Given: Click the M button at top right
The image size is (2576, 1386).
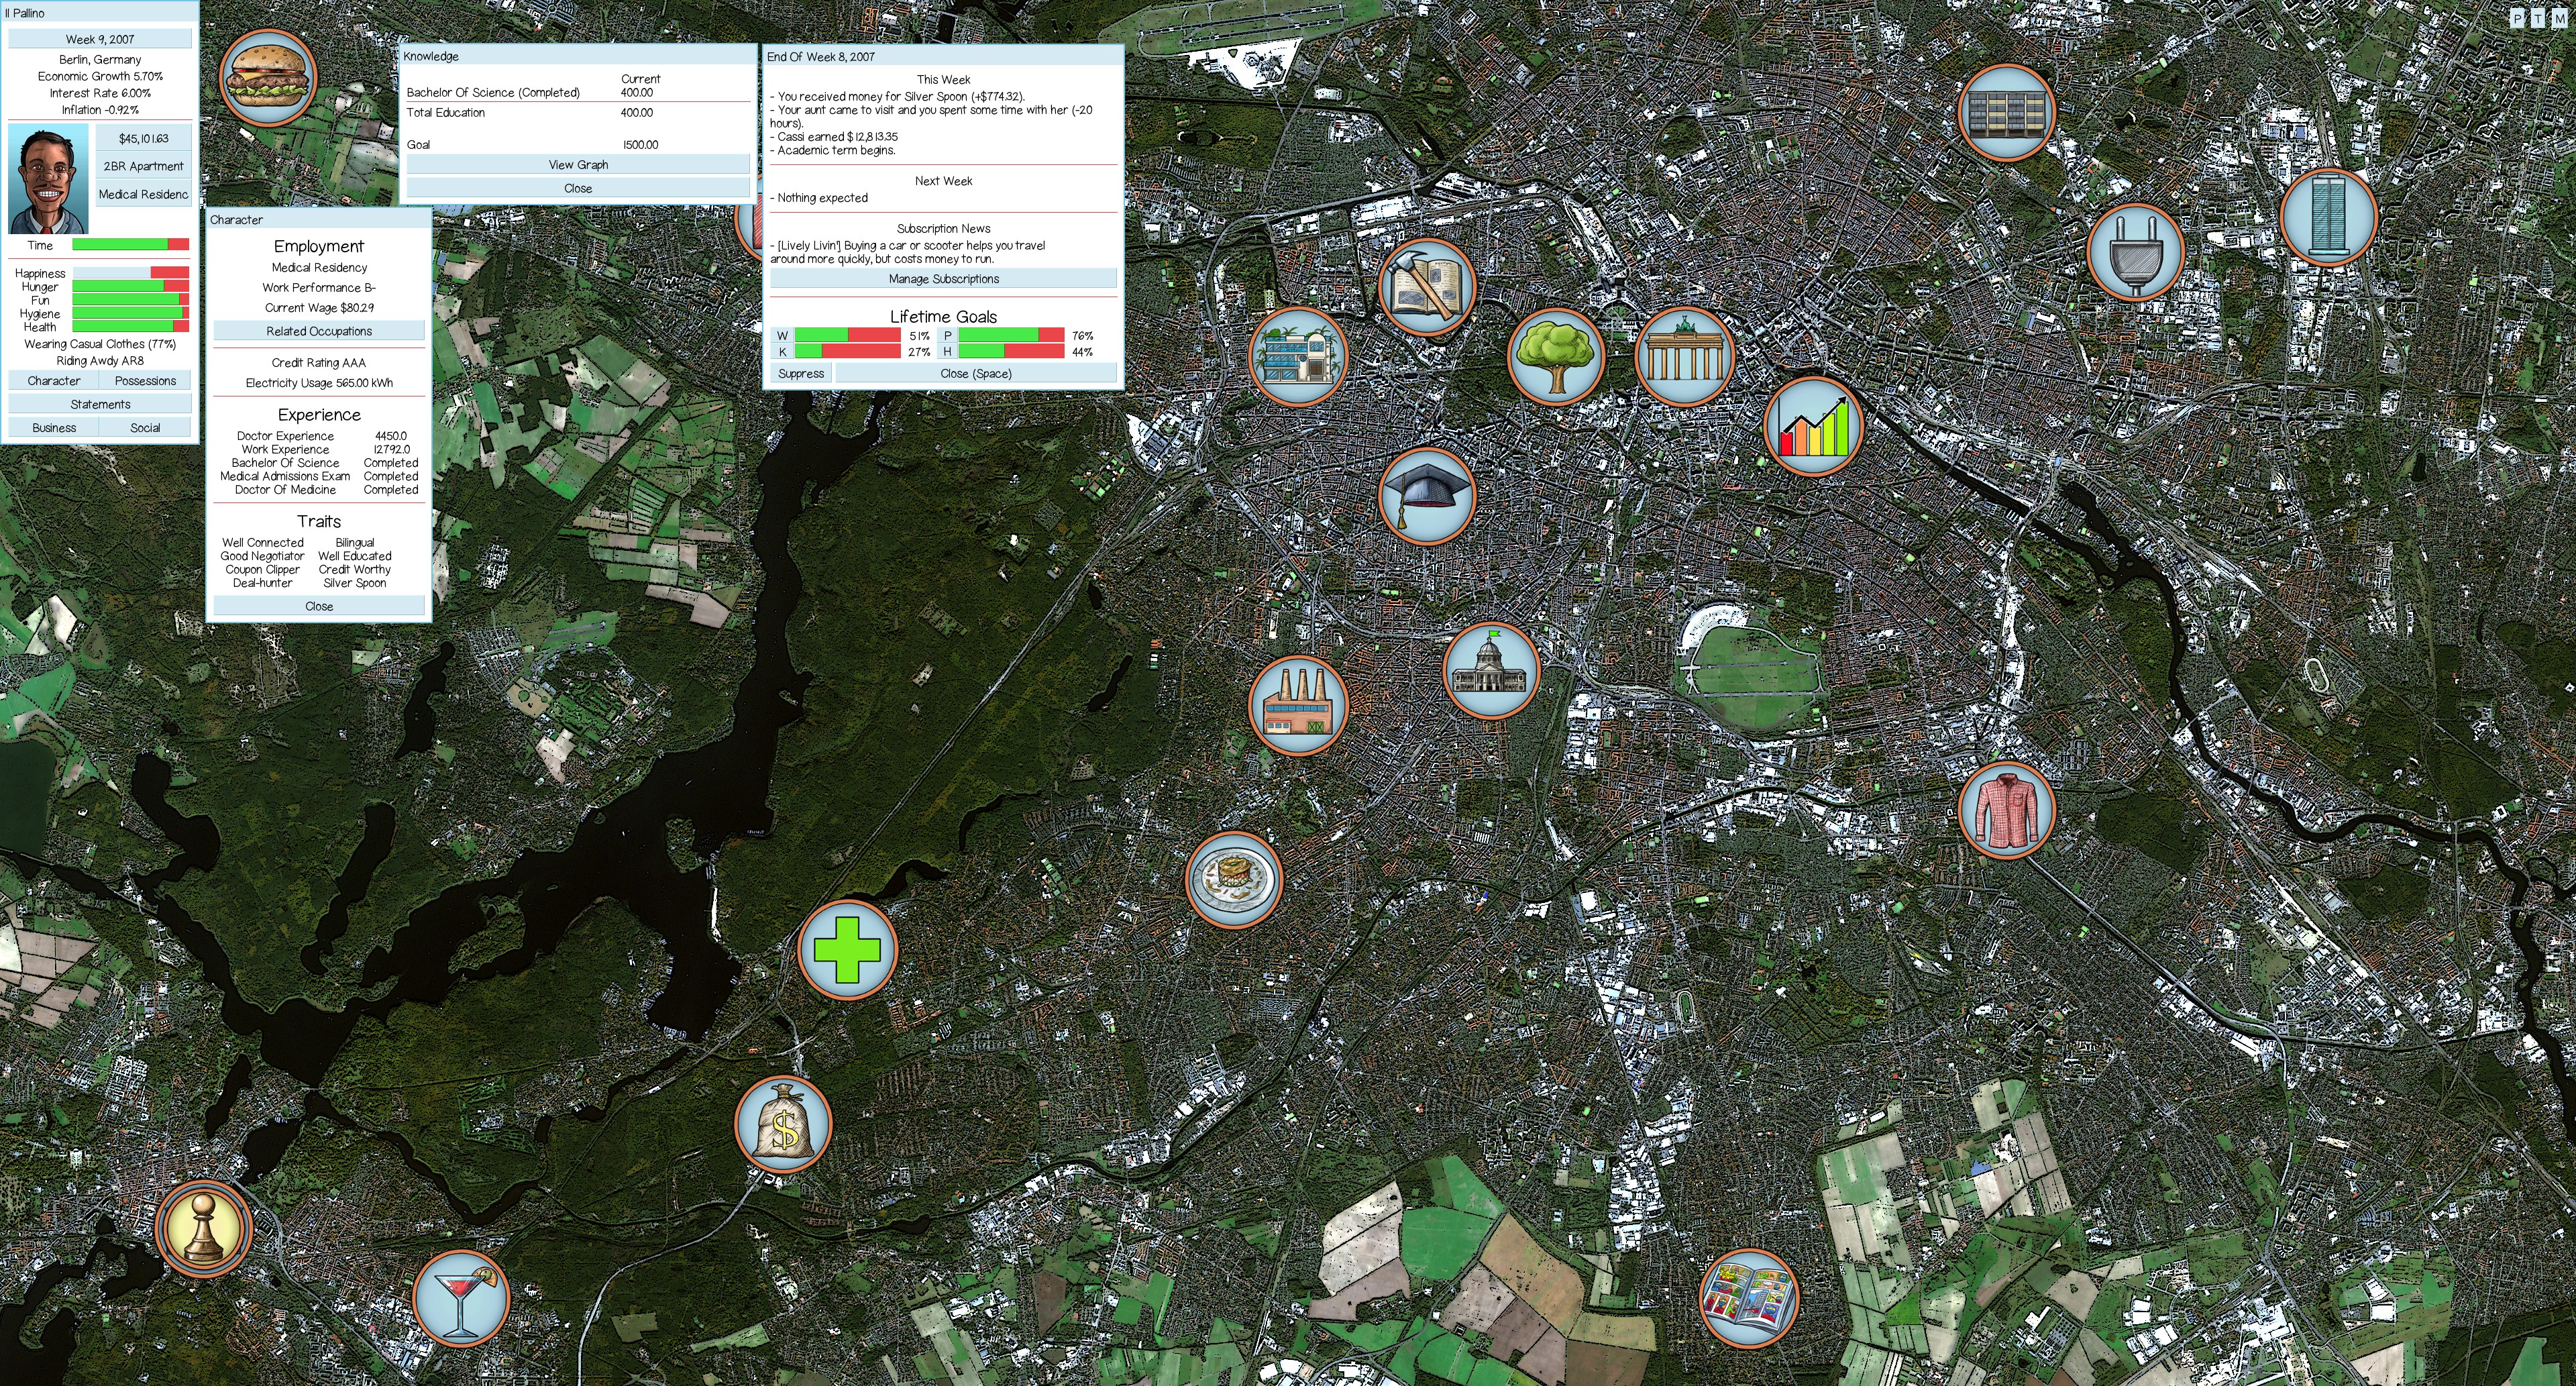Looking at the screenshot, I should (x=2559, y=19).
